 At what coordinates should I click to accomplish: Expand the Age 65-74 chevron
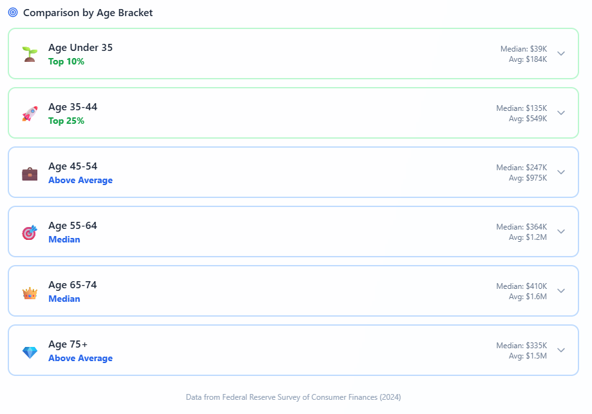pyautogui.click(x=561, y=291)
